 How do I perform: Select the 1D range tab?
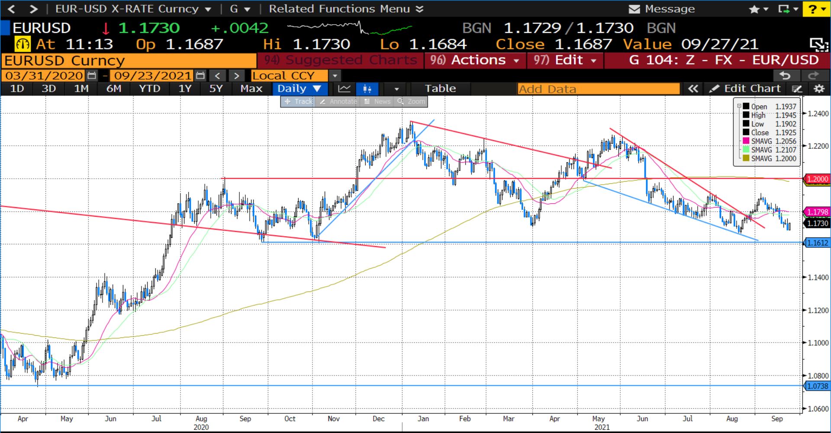[x=17, y=89]
